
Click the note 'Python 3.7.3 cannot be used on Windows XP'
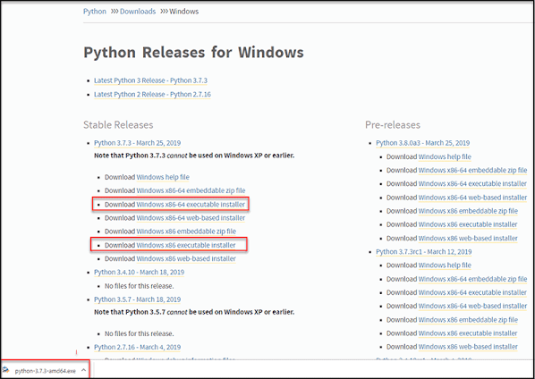click(x=194, y=156)
